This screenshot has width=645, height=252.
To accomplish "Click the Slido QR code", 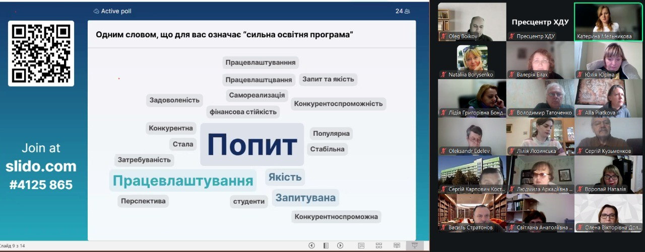I will [41, 53].
